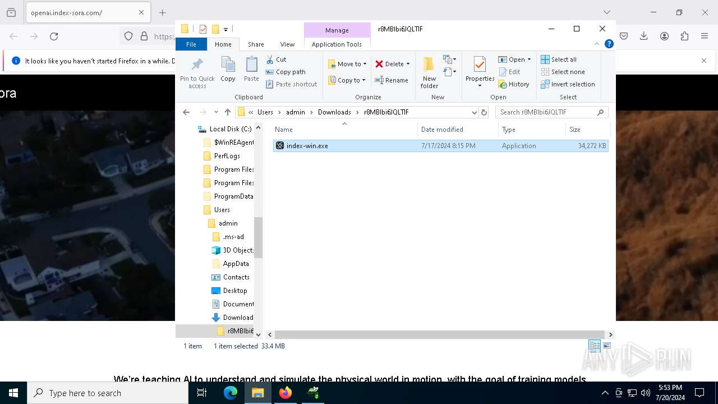Click Downloads in address breadcrumb
This screenshot has height=404, width=718.
(x=334, y=112)
